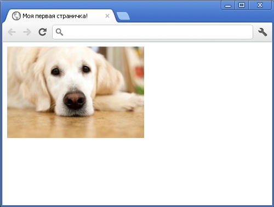Minimize the browser window
This screenshot has width=274, height=207.
[x=228, y=5]
